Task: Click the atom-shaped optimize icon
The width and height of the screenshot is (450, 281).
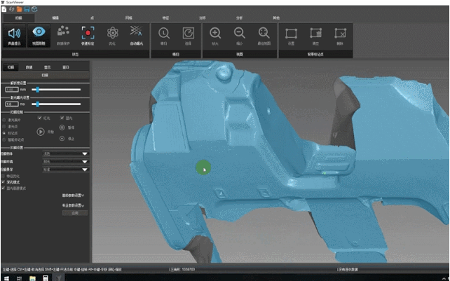Action: [112, 36]
